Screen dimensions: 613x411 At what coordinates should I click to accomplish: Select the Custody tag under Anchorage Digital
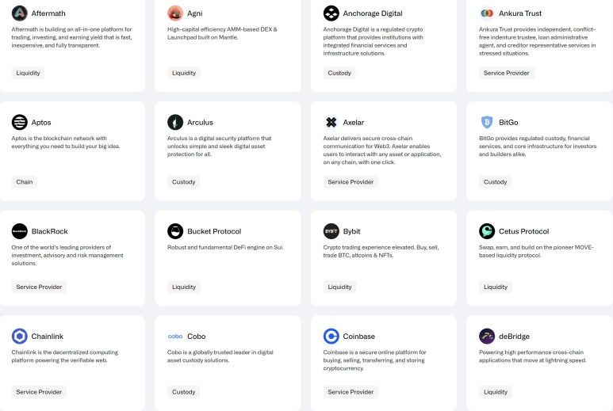tap(339, 73)
